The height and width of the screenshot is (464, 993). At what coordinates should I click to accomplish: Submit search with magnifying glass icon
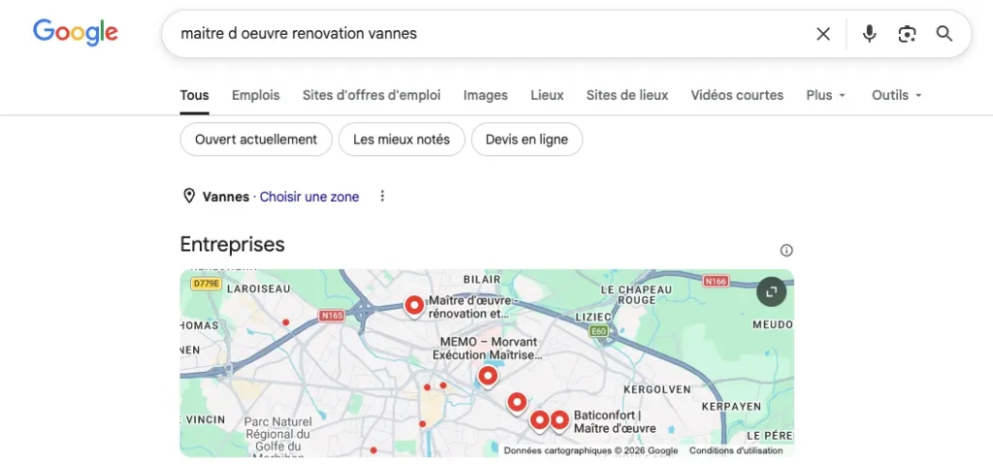[x=945, y=34]
